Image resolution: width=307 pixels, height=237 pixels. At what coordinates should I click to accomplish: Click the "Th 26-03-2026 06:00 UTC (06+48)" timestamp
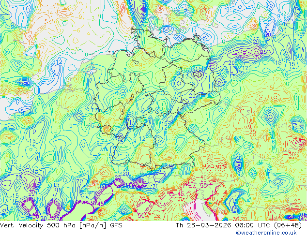point(239,225)
